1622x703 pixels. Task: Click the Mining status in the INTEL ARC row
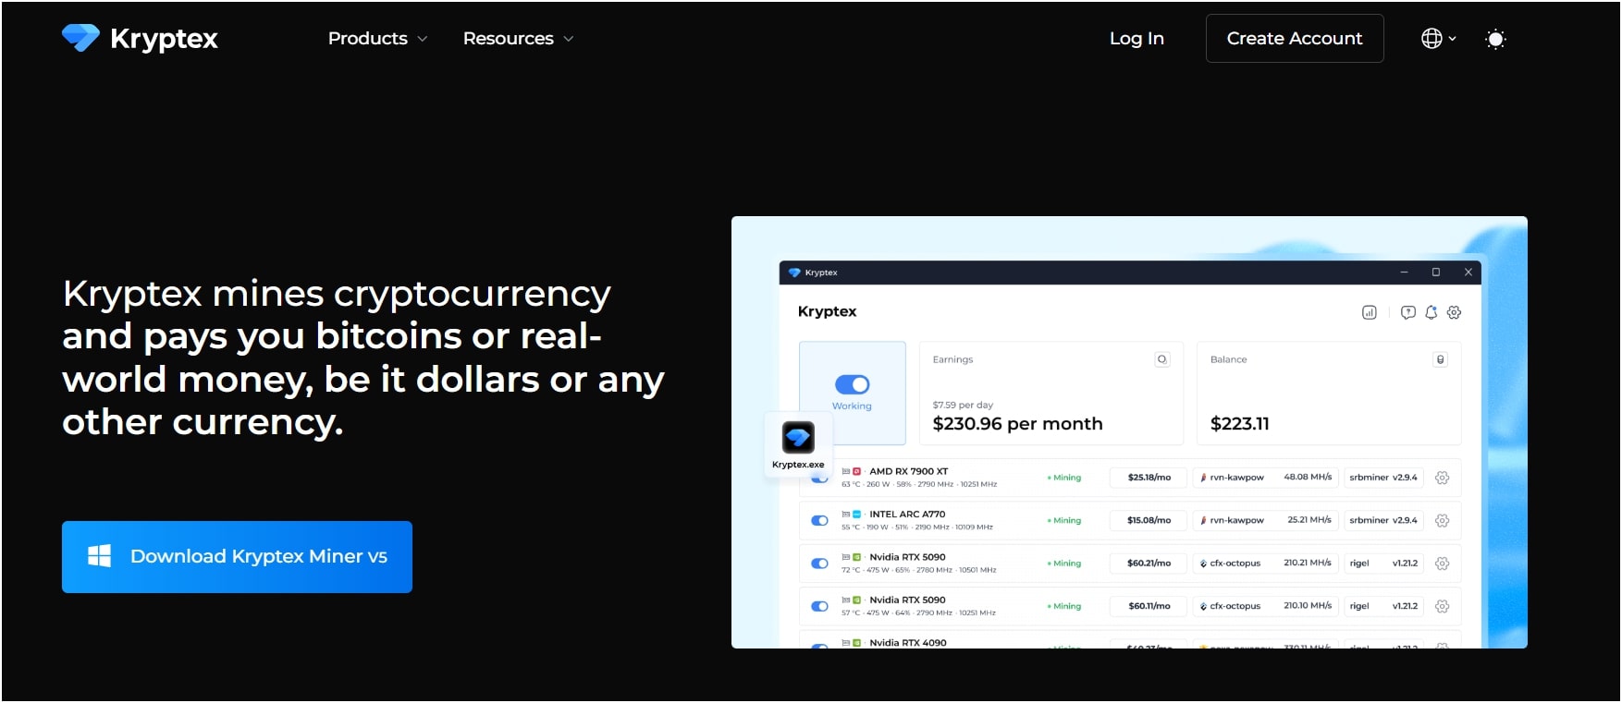click(1064, 520)
